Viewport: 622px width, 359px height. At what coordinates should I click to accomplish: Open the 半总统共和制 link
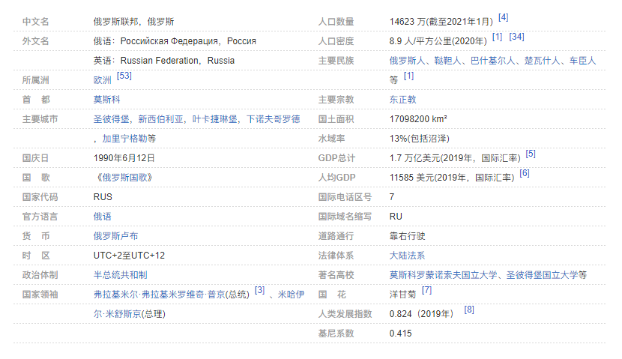(120, 275)
